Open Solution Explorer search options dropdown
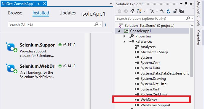 [192, 18]
